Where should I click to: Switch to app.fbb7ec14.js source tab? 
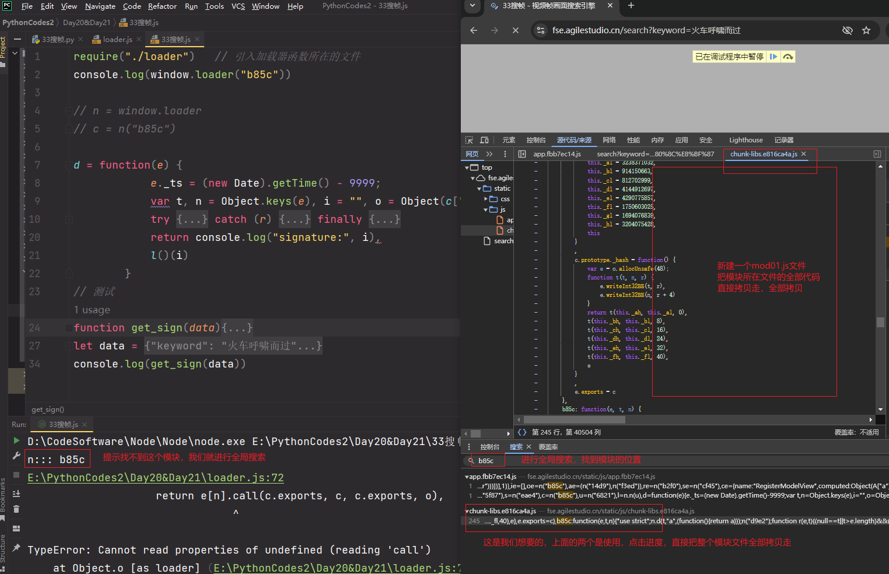point(557,154)
